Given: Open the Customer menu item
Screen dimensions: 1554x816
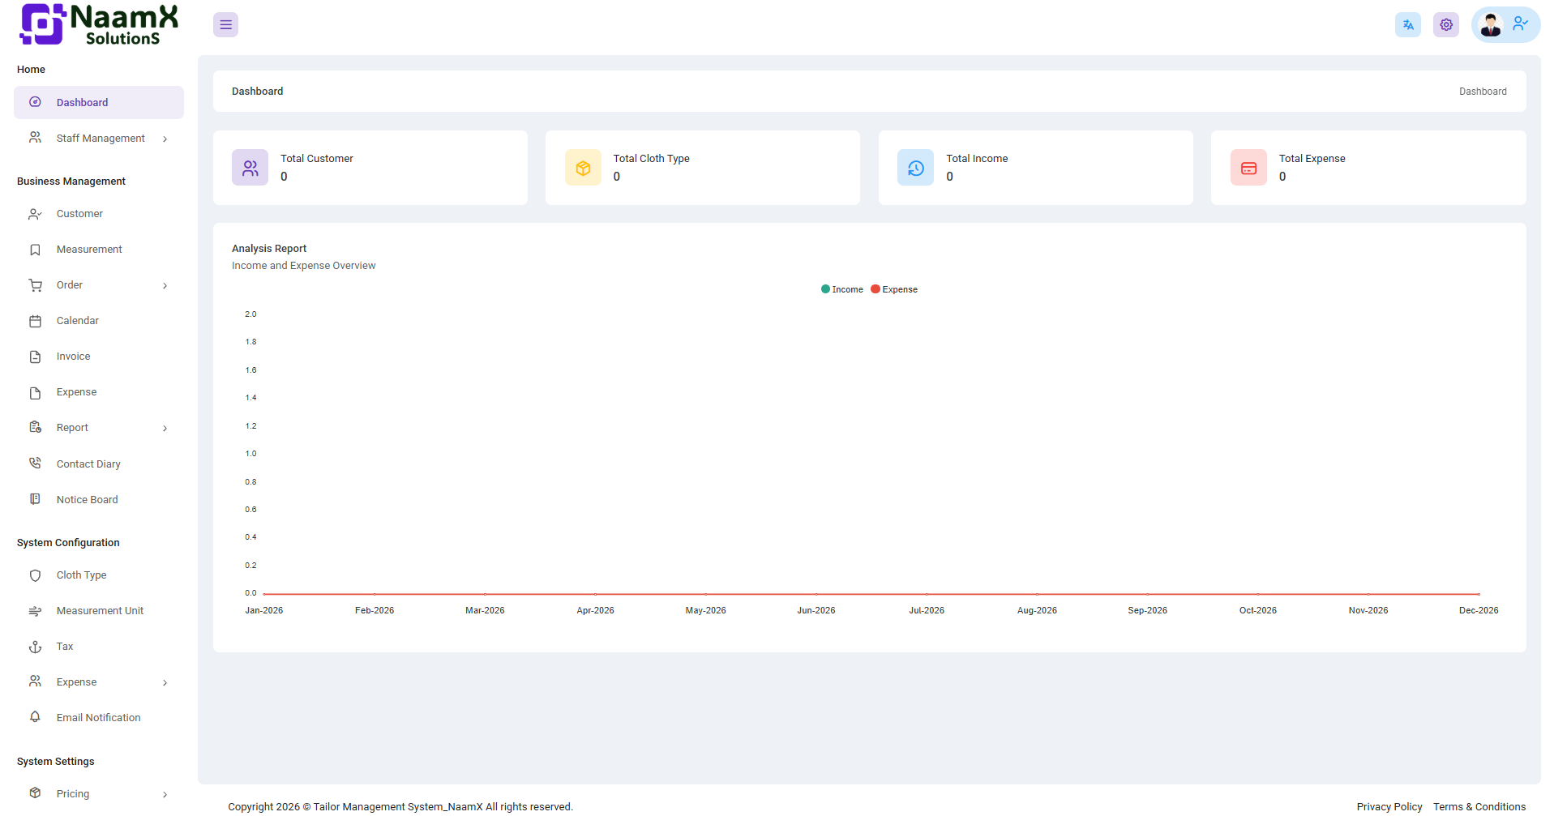Looking at the screenshot, I should pos(99,214).
